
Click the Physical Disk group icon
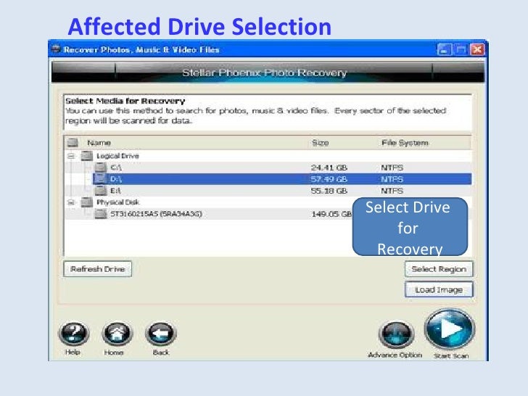86,202
